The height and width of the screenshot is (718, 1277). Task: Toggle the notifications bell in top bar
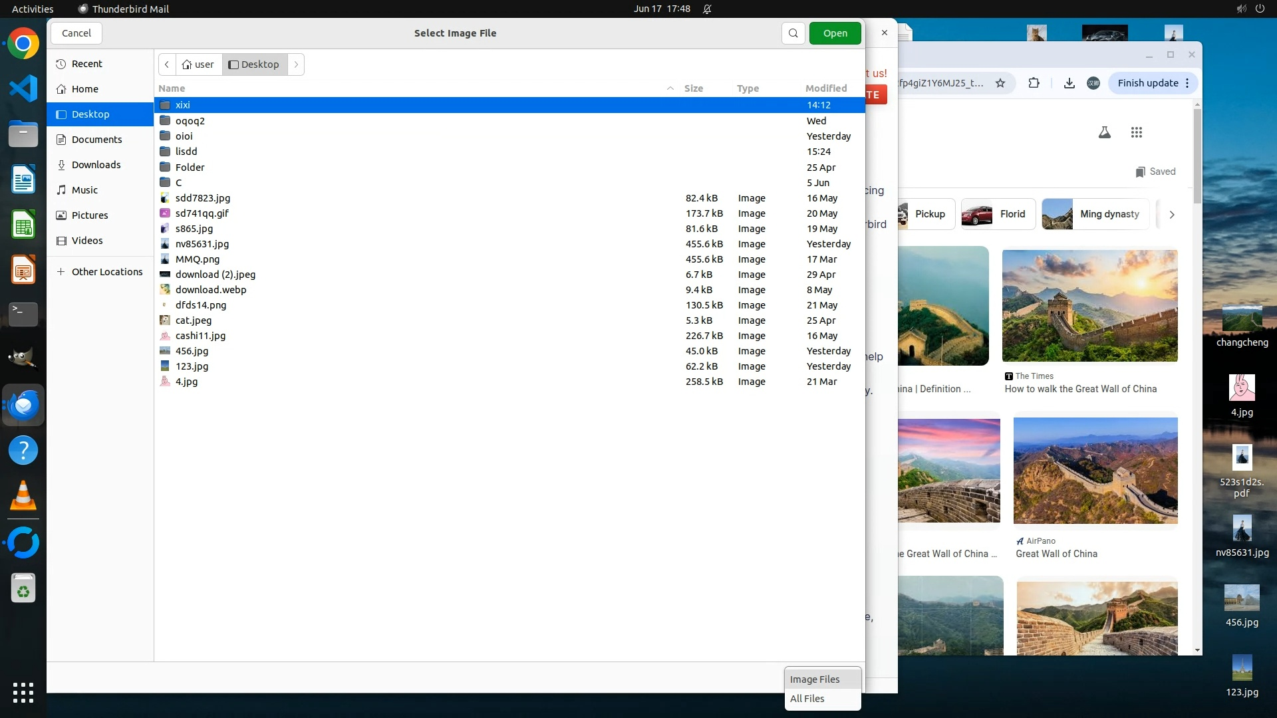pos(707,9)
